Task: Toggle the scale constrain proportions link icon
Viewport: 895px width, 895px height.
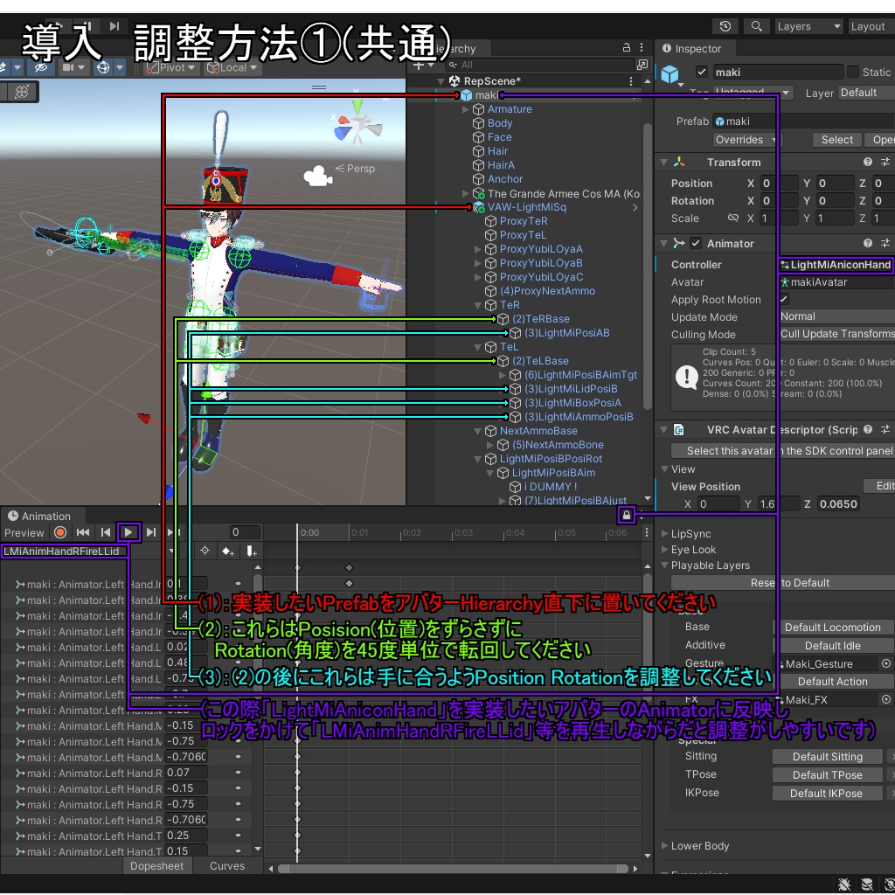Action: tap(733, 218)
